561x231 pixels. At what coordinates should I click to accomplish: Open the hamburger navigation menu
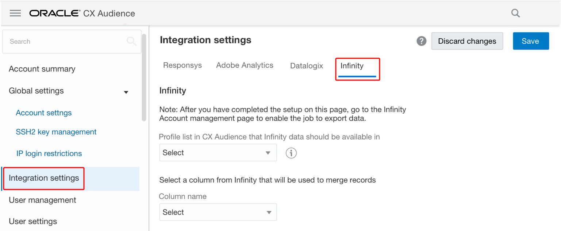tap(15, 13)
